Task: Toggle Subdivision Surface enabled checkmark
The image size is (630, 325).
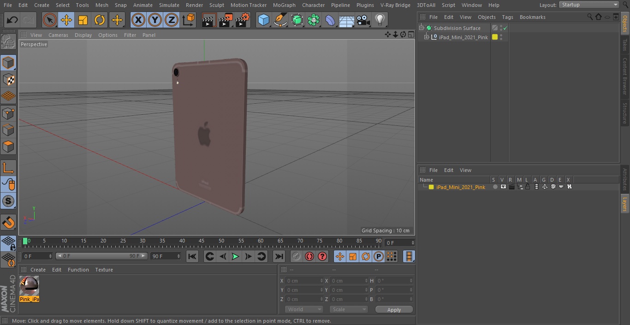Action: coord(505,28)
